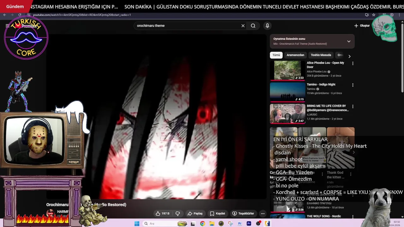This screenshot has width=404, height=227.
Task: Click 'YUNG OUZO - ON NUMARA' text
Action: coord(307,199)
